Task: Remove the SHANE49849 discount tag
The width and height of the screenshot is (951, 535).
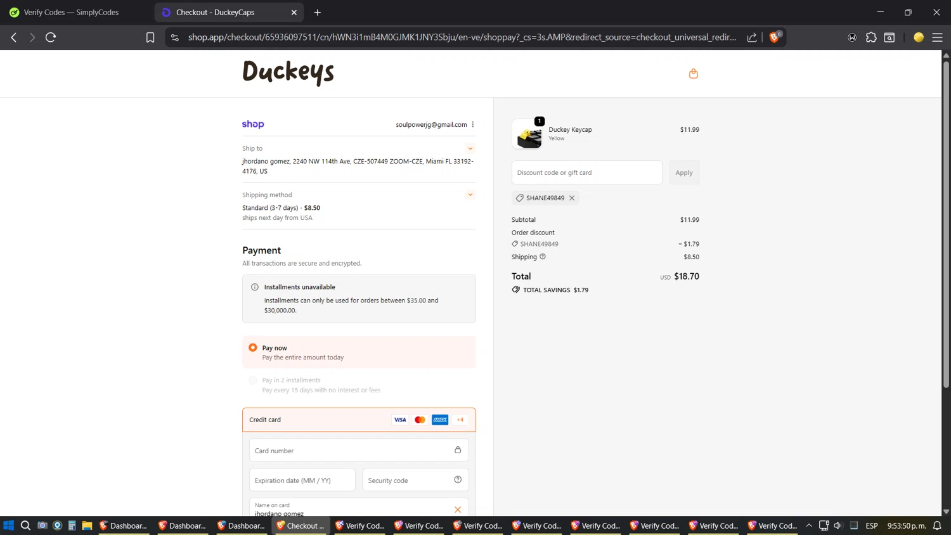Action: [572, 198]
